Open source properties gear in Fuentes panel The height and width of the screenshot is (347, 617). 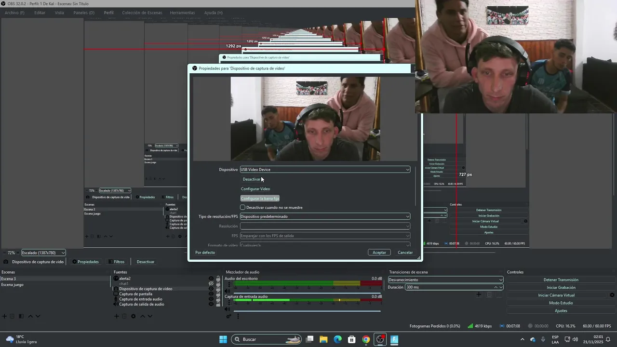click(x=133, y=316)
